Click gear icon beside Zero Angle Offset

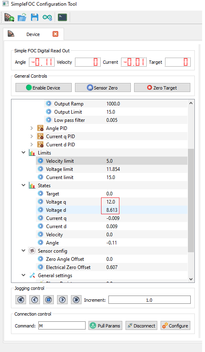coord(40,259)
